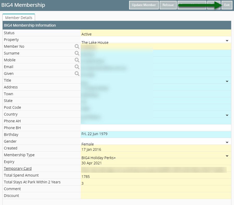Click the Expiry field showing 30 Apr 2021
The width and height of the screenshot is (234, 205).
[156, 162]
